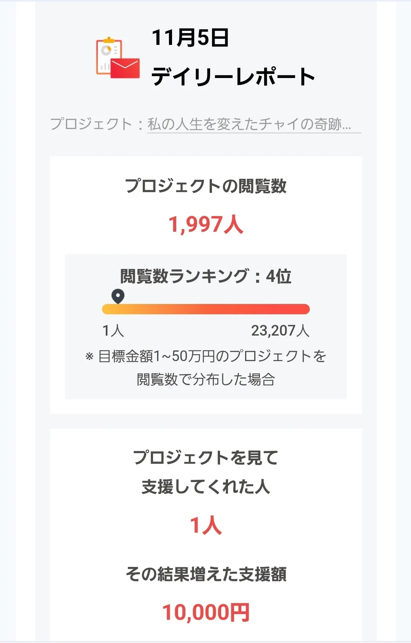Click the red 1人 supporter count
411x643 pixels.
pyautogui.click(x=206, y=525)
